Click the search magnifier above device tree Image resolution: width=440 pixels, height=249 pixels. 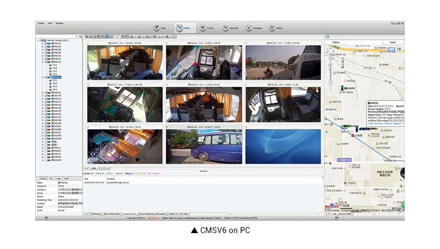coord(80,36)
